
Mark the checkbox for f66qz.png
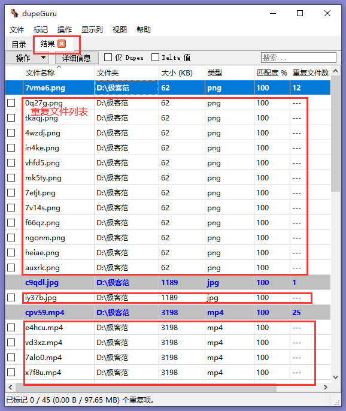[11, 222]
